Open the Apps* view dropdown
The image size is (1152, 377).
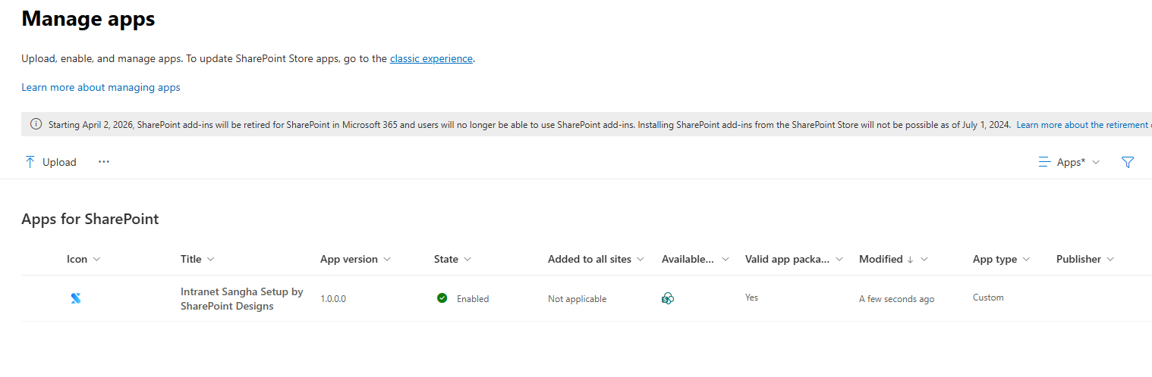click(x=1069, y=162)
